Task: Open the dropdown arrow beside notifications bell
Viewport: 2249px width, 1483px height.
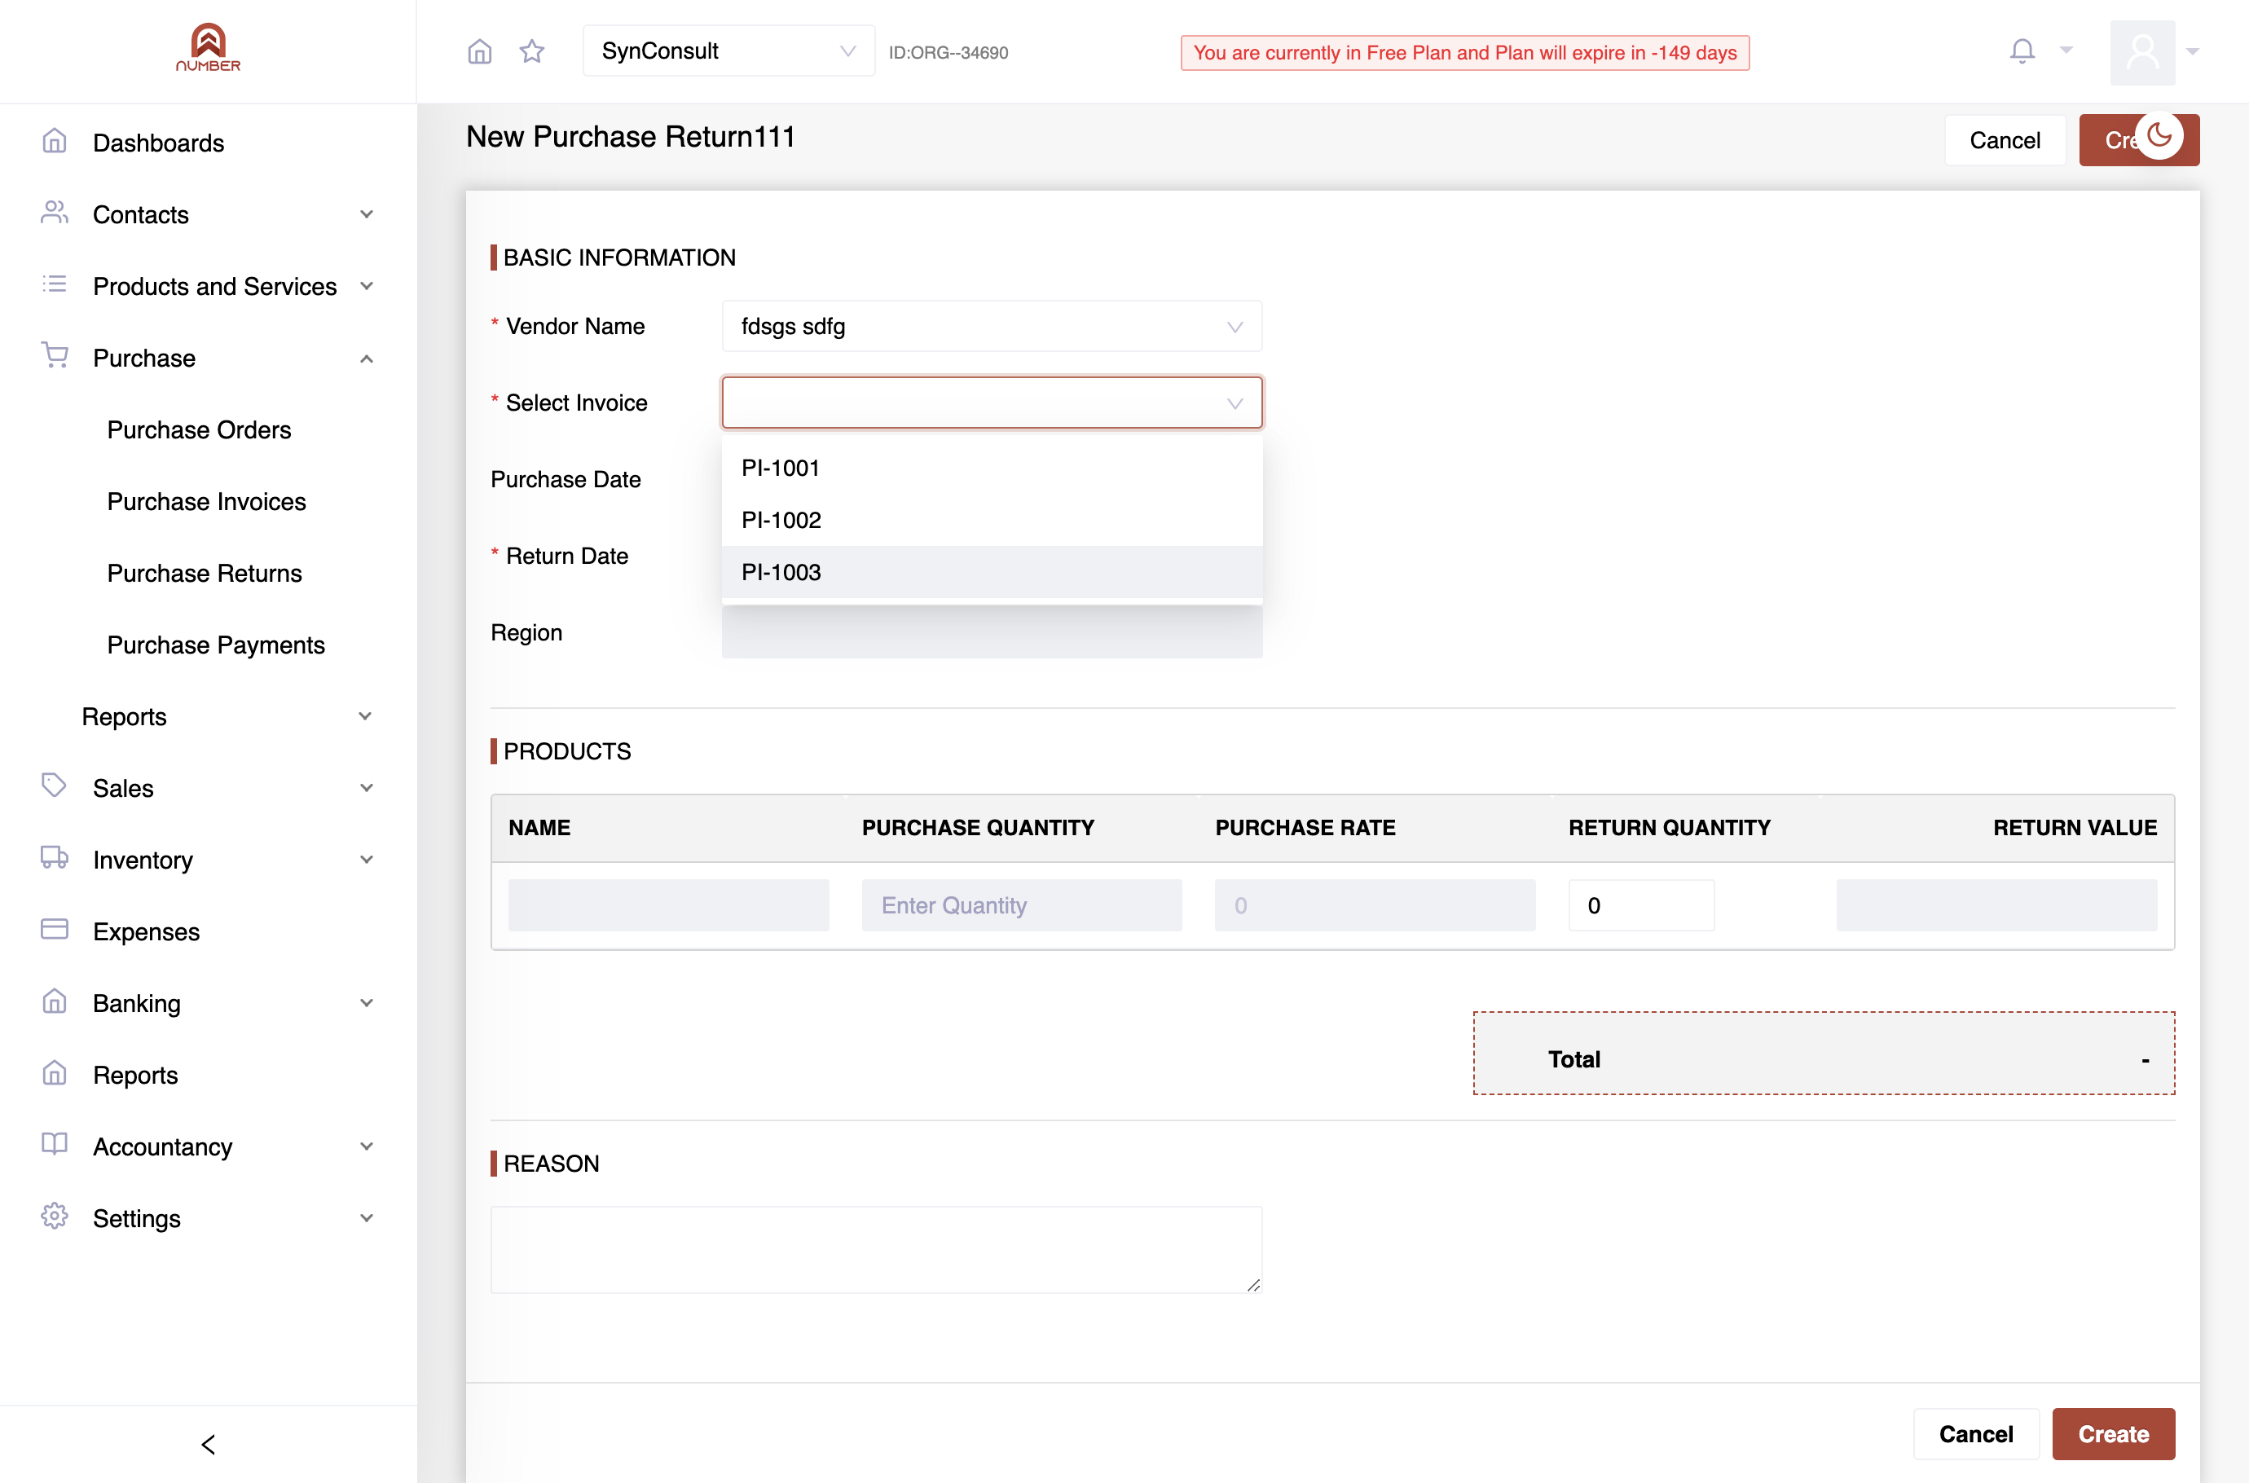Action: click(x=2066, y=51)
